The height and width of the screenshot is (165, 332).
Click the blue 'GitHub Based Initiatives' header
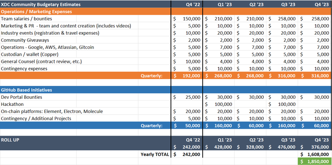26,90
